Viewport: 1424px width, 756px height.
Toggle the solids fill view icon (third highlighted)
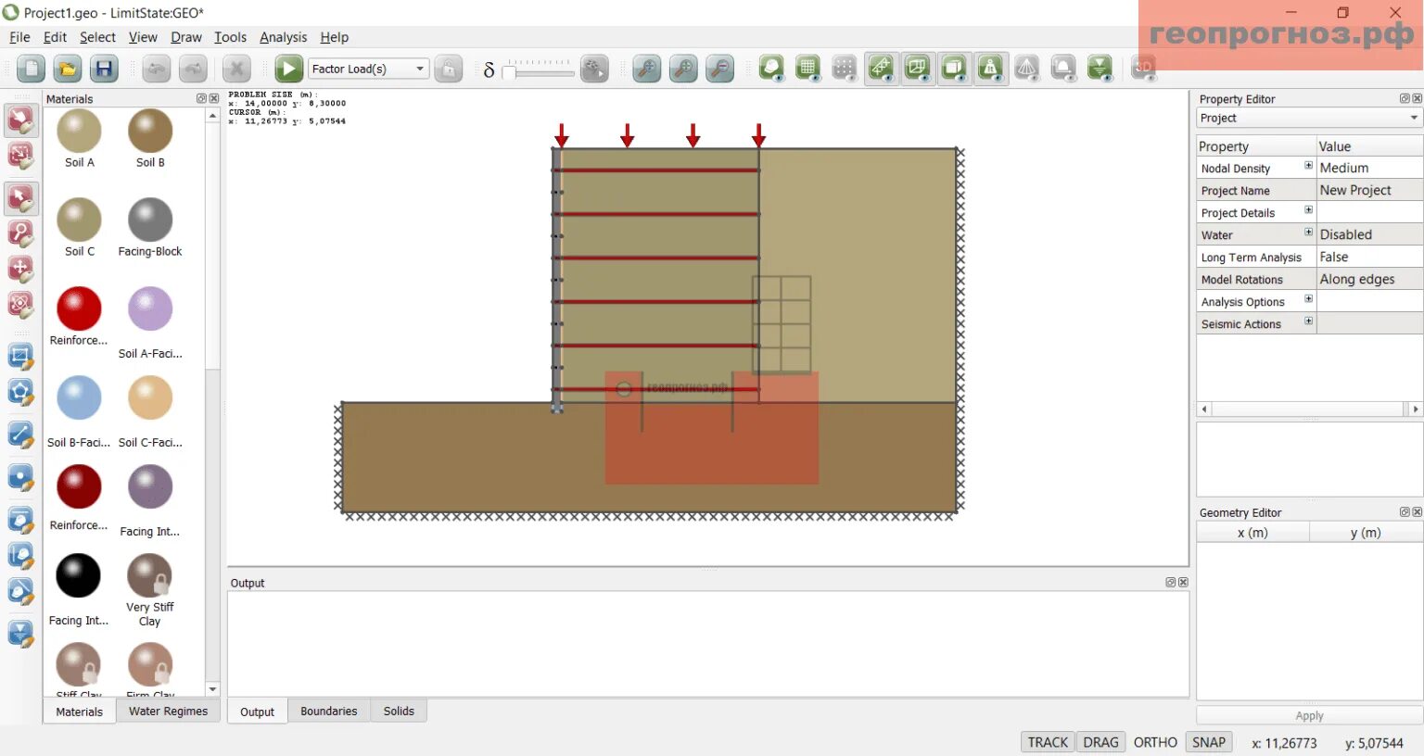pos(954,69)
